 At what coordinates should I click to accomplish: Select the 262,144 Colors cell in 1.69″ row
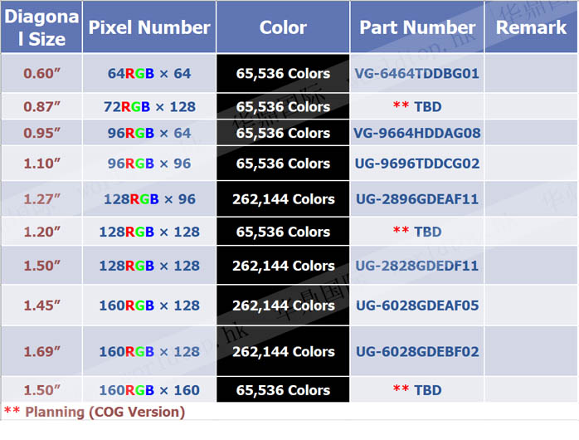pyautogui.click(x=283, y=351)
